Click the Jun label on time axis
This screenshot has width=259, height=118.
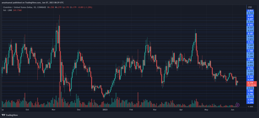coord(232,110)
